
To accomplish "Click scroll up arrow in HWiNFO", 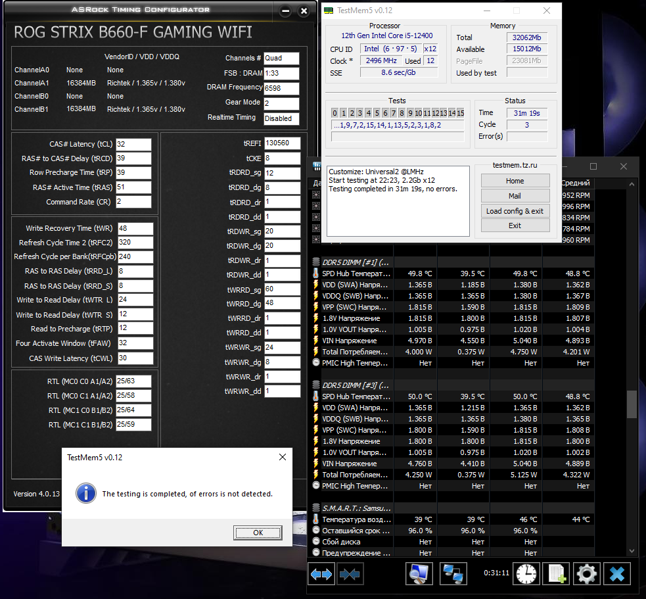I will coord(632,185).
